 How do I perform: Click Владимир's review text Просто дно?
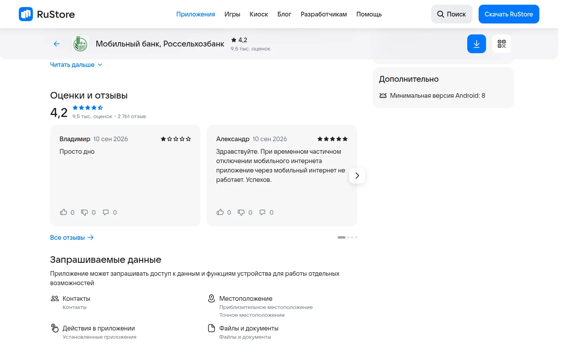[77, 151]
